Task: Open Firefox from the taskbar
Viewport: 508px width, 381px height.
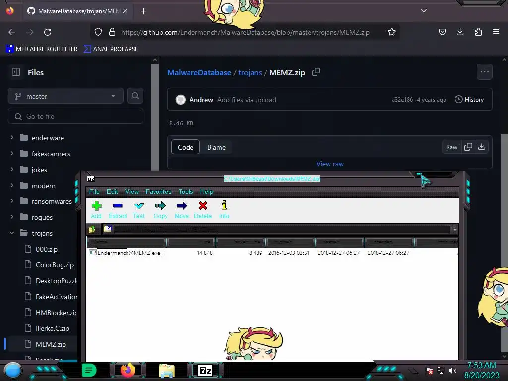Action: [x=128, y=370]
